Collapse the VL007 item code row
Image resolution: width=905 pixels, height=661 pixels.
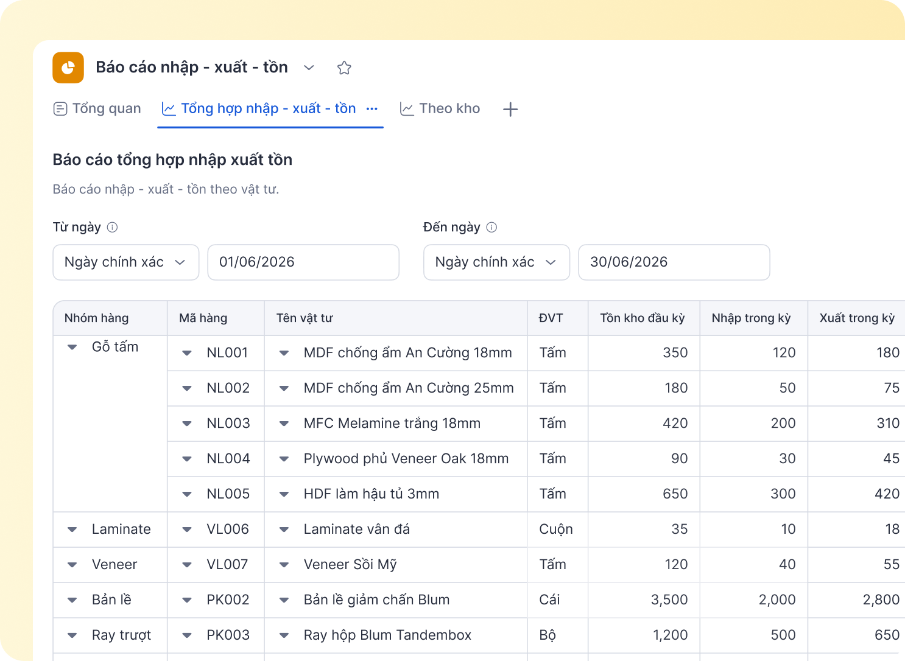tap(187, 565)
